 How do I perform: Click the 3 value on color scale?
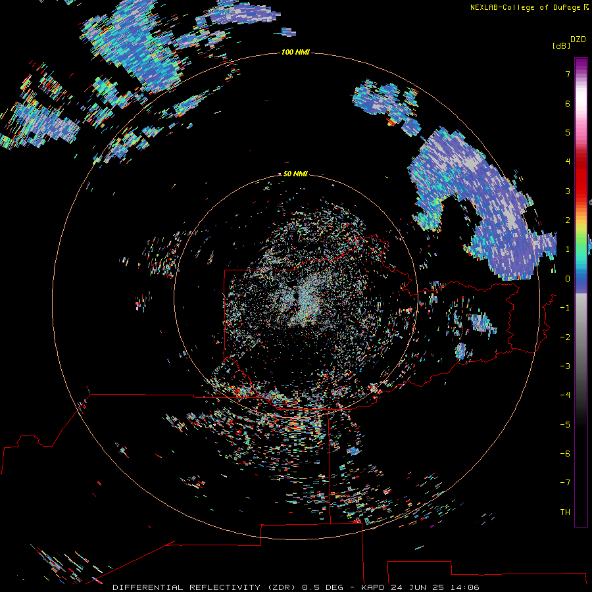click(568, 191)
